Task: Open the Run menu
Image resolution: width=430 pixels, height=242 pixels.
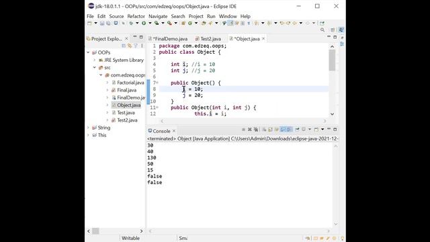Action: click(x=211, y=16)
